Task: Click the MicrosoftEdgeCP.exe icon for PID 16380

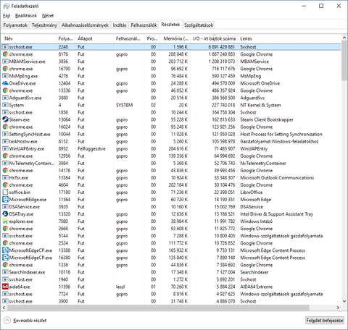Action: [5, 258]
